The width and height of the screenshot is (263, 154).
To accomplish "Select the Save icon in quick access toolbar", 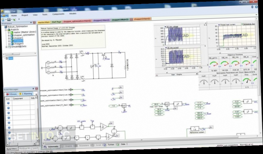I will point(9,19).
